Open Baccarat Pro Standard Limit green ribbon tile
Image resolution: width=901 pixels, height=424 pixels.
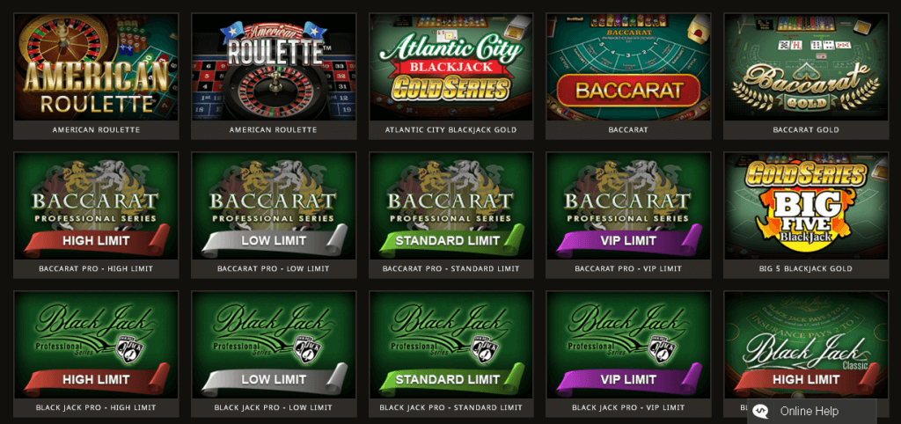[x=451, y=206]
